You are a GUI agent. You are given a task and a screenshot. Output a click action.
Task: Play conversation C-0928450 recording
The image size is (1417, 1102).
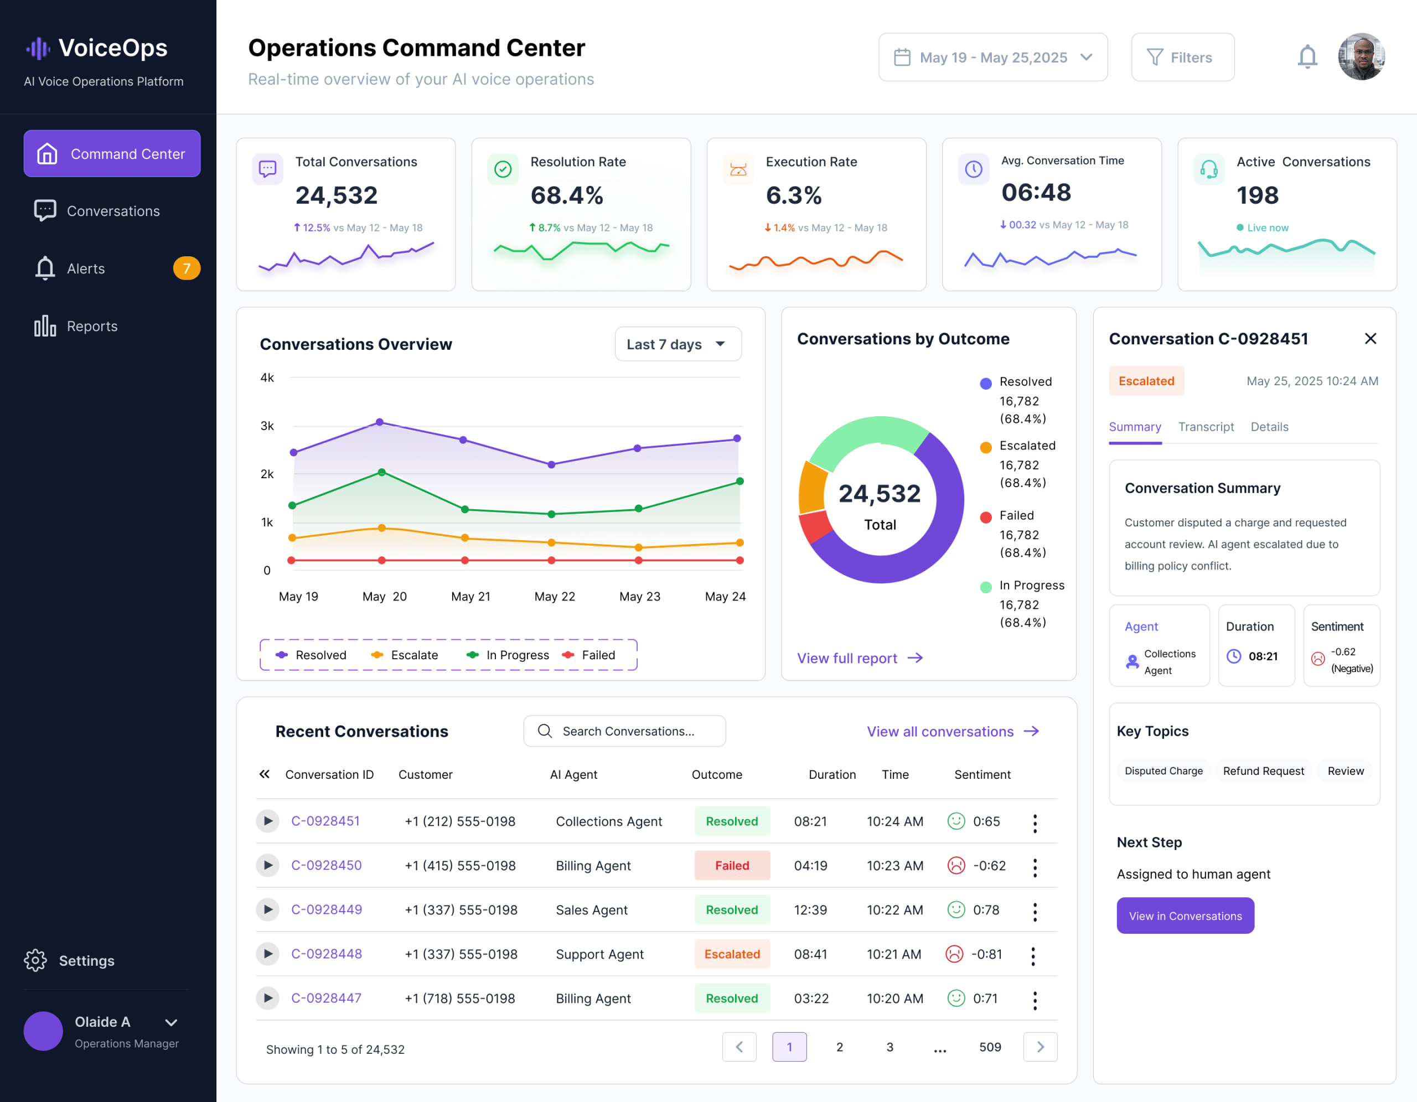[x=267, y=865]
